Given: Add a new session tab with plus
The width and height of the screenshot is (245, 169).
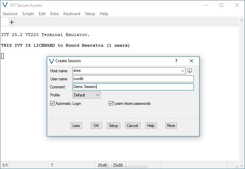Looking at the screenshot, I should [12, 22].
